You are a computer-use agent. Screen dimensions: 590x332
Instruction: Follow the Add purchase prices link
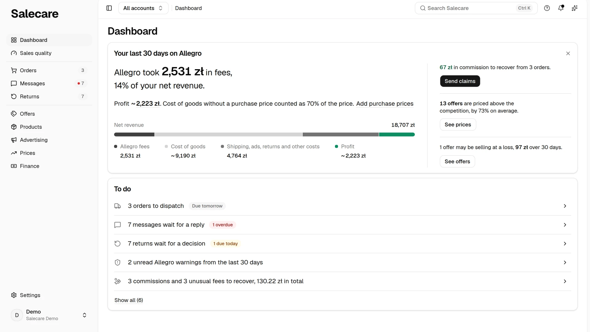385,104
